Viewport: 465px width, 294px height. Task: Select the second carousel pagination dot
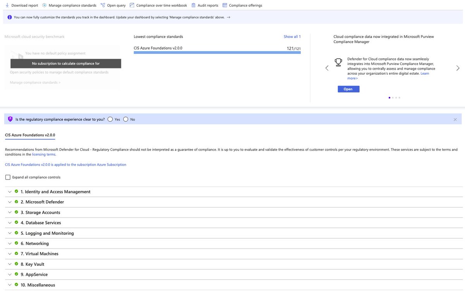[x=393, y=97]
